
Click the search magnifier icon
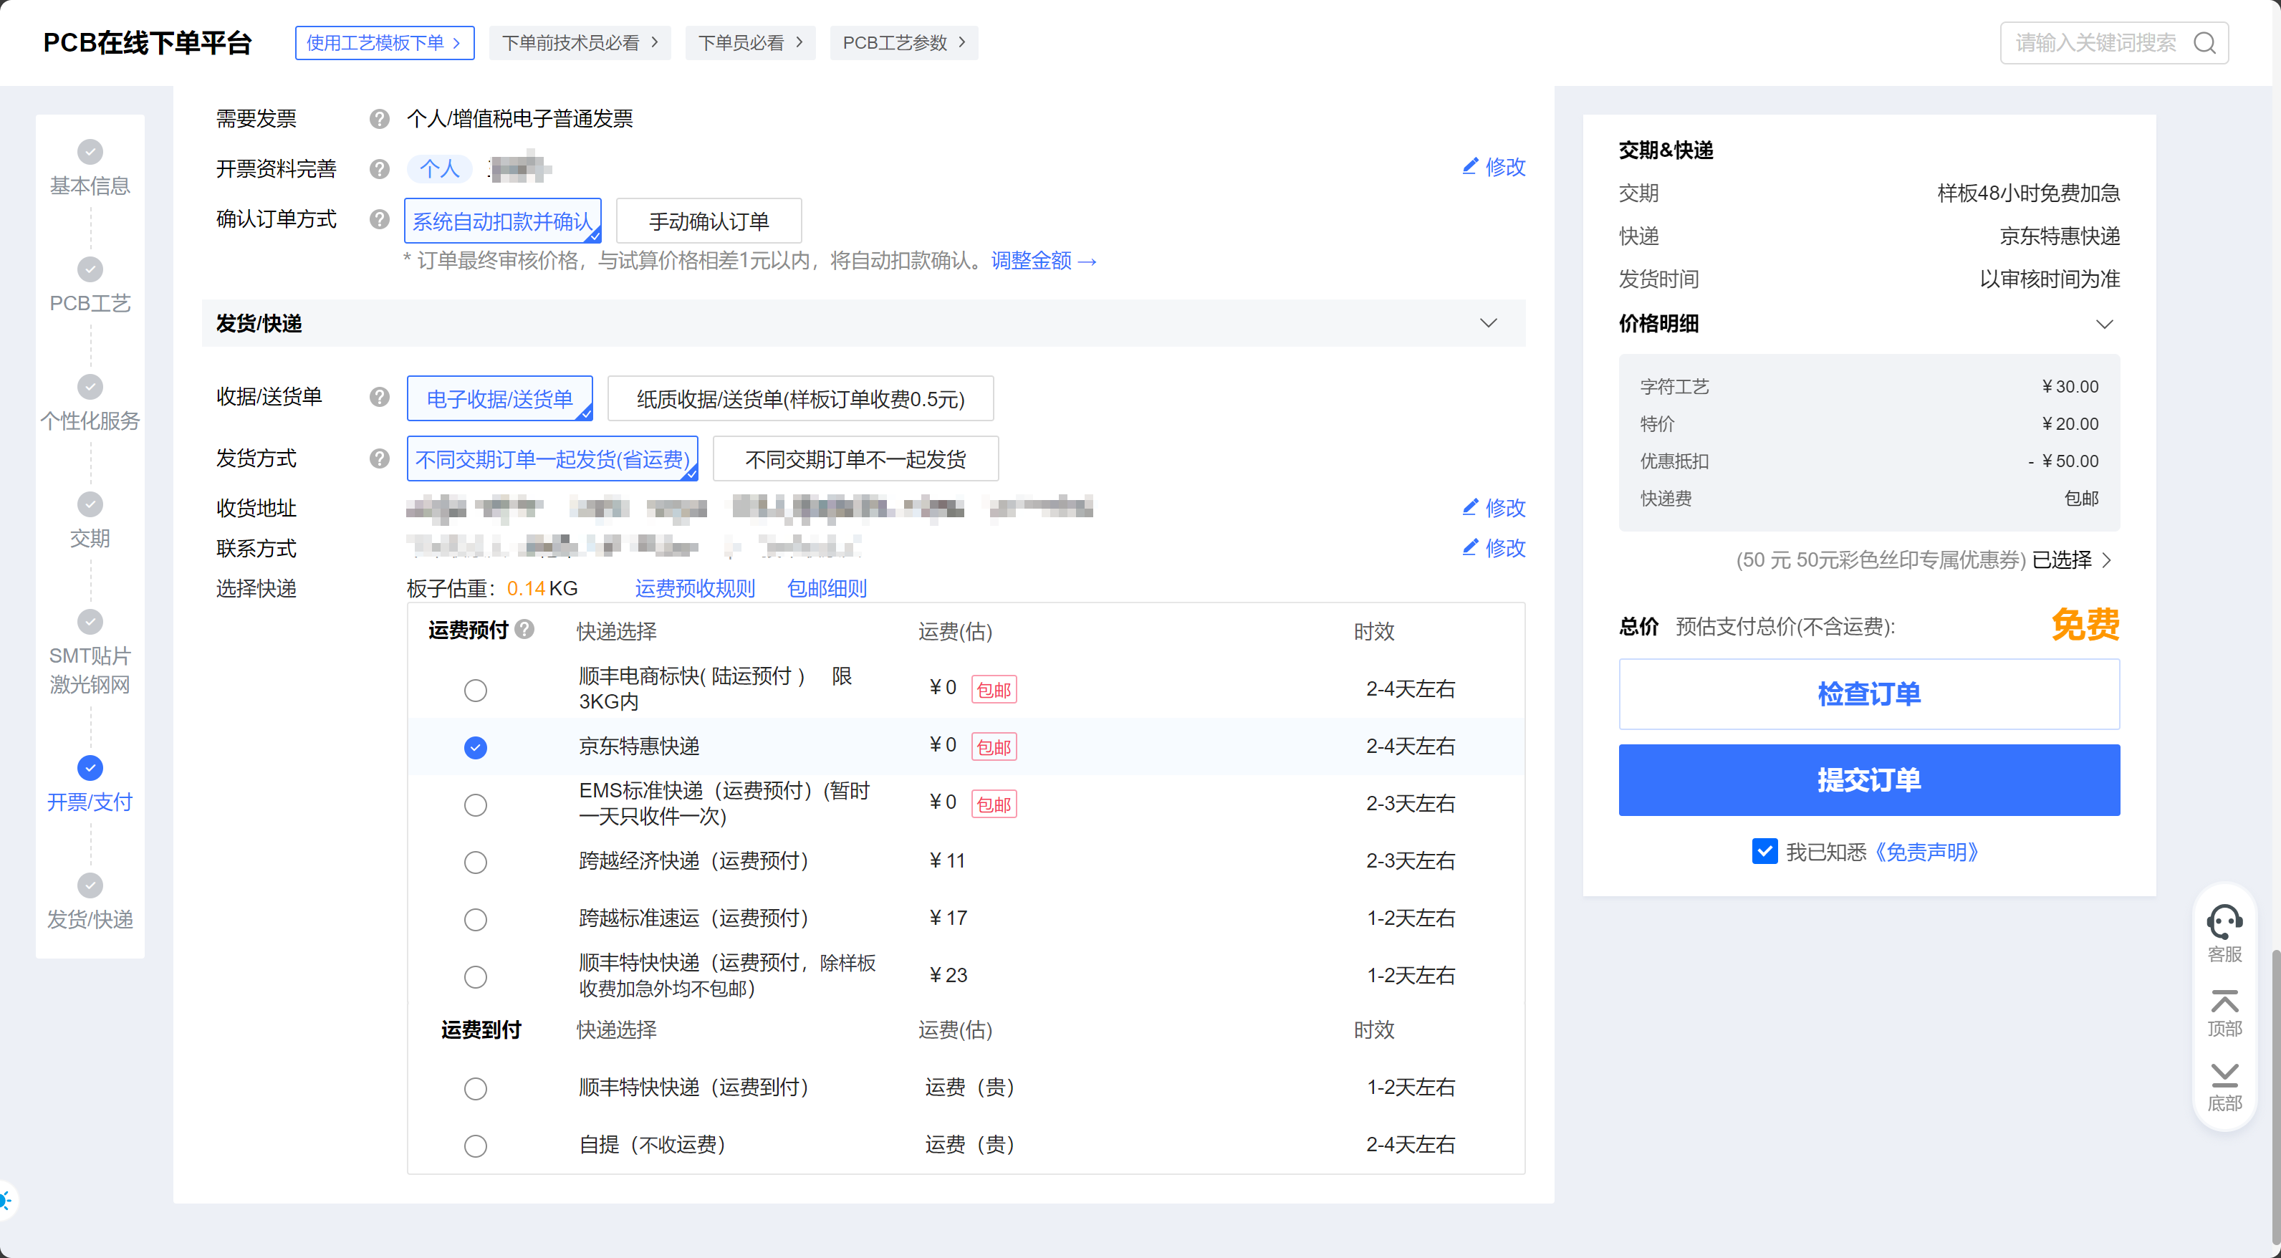[2204, 44]
